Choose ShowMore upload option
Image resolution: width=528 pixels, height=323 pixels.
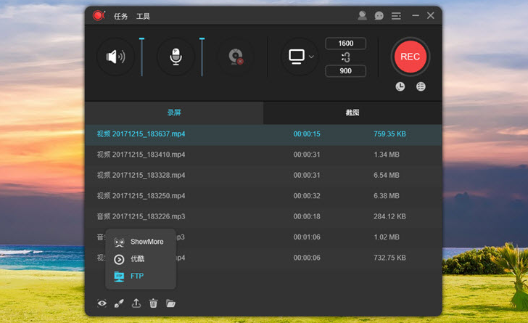pyautogui.click(x=147, y=242)
